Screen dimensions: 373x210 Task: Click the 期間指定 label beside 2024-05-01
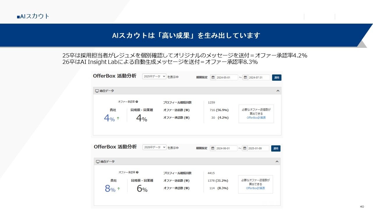click(202, 78)
